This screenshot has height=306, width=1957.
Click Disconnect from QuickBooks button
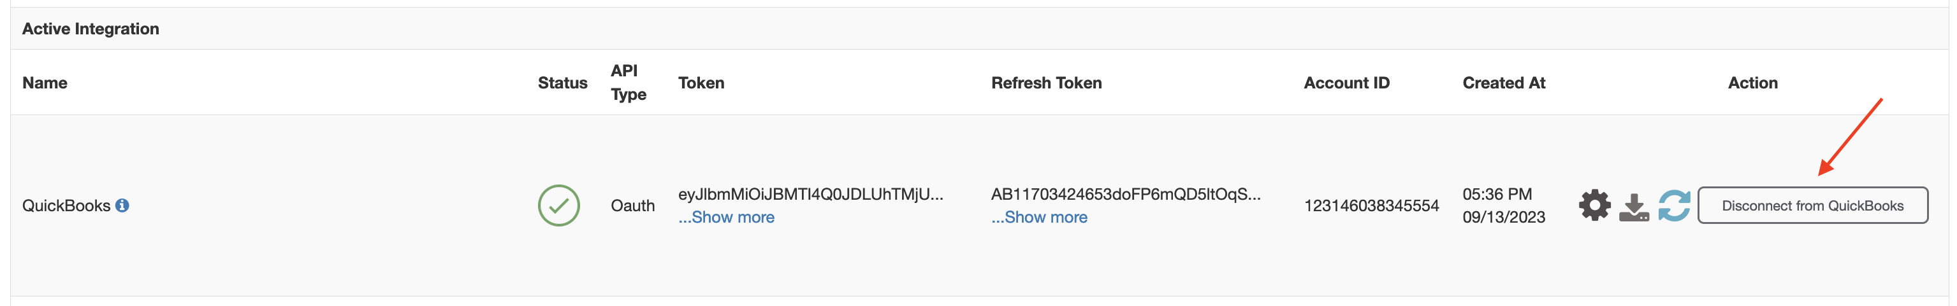point(1812,205)
